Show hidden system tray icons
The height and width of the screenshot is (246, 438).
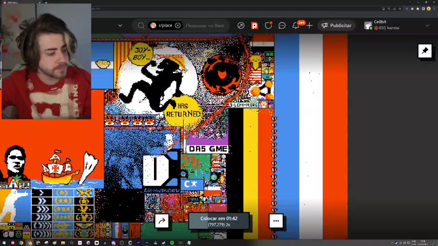point(392,243)
